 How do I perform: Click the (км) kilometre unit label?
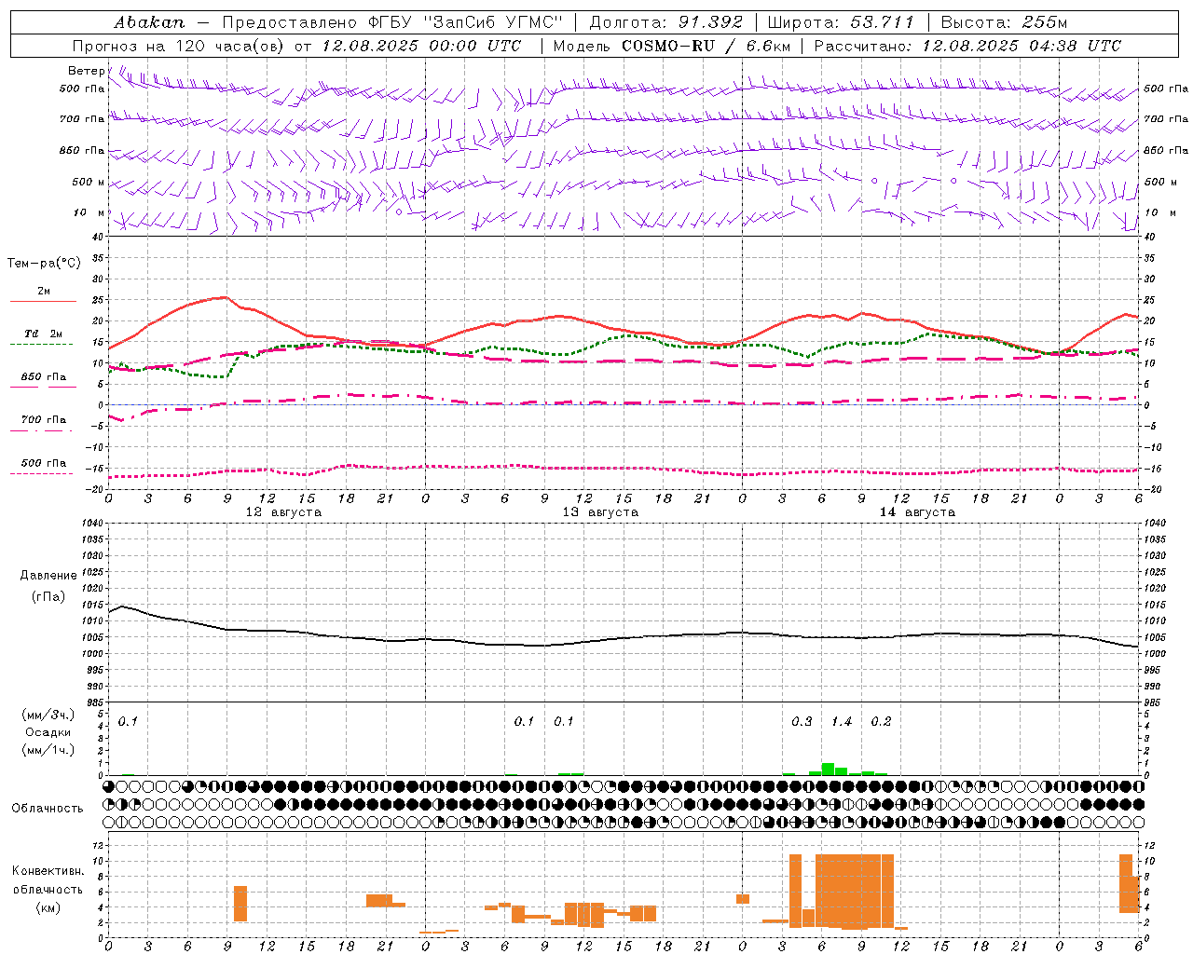coord(48,906)
